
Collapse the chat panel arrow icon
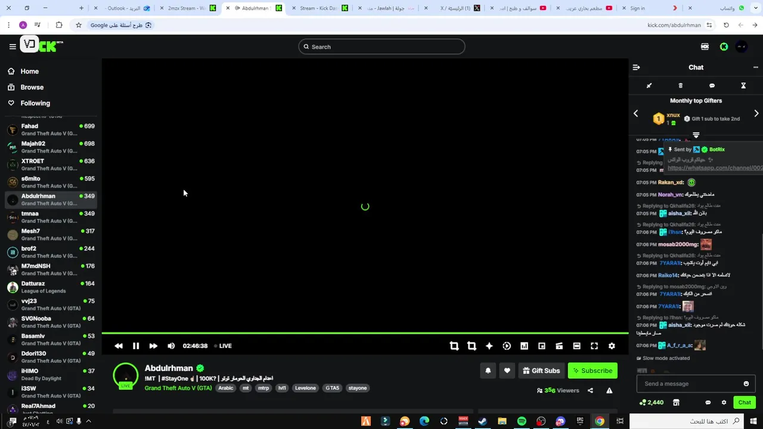point(636,67)
